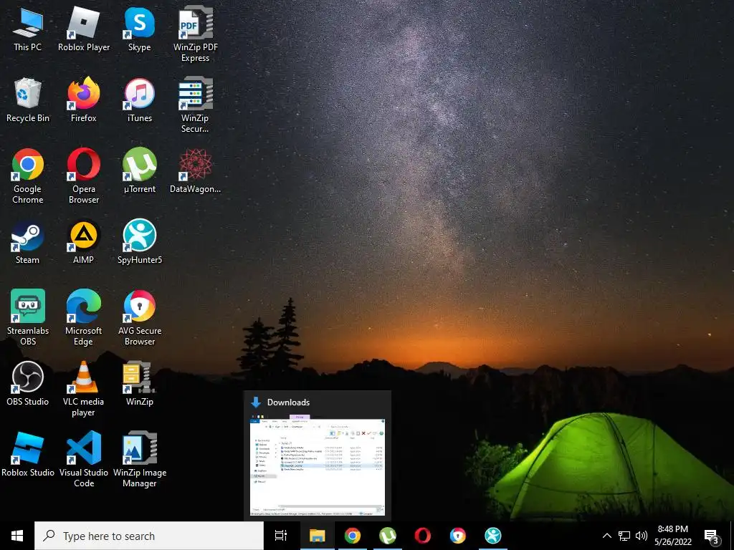The image size is (734, 550).
Task: Open the network status tray icon
Action: tap(624, 536)
